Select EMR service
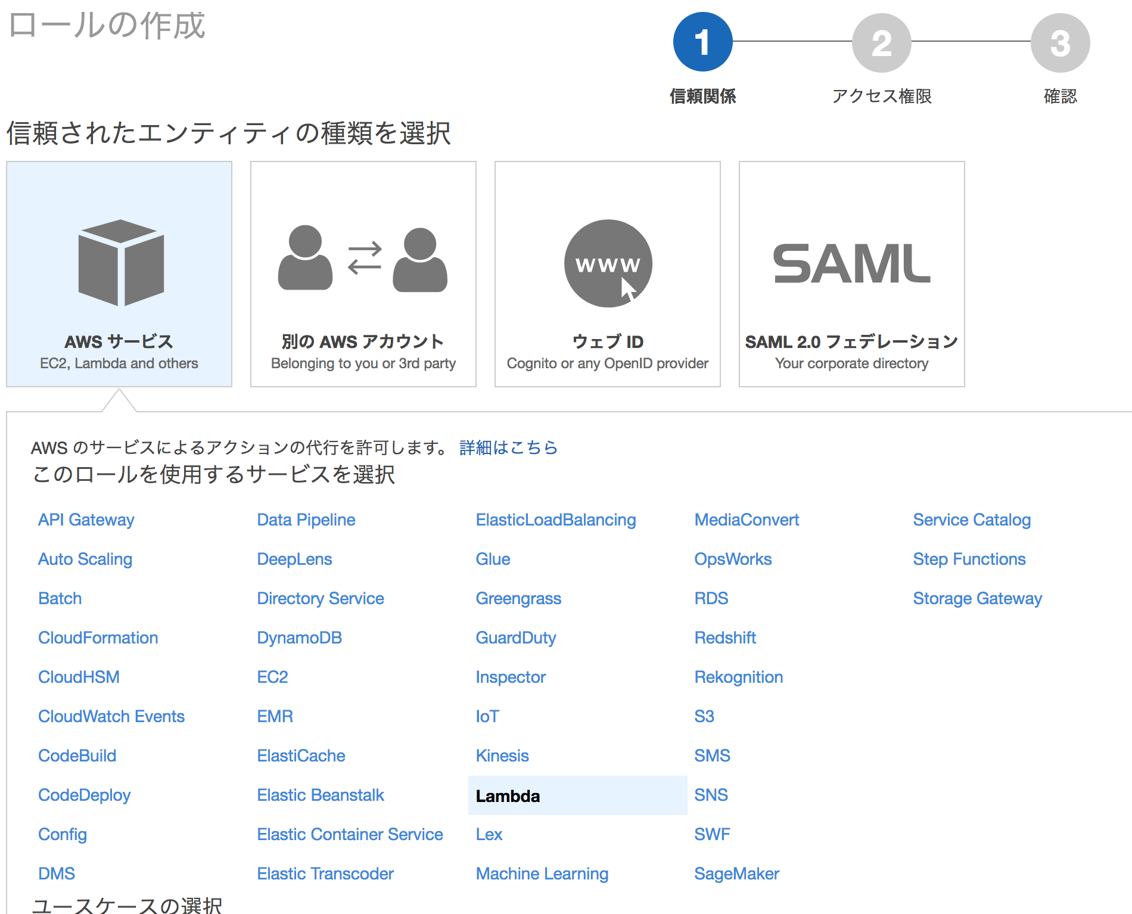The width and height of the screenshot is (1132, 914). 275,716
